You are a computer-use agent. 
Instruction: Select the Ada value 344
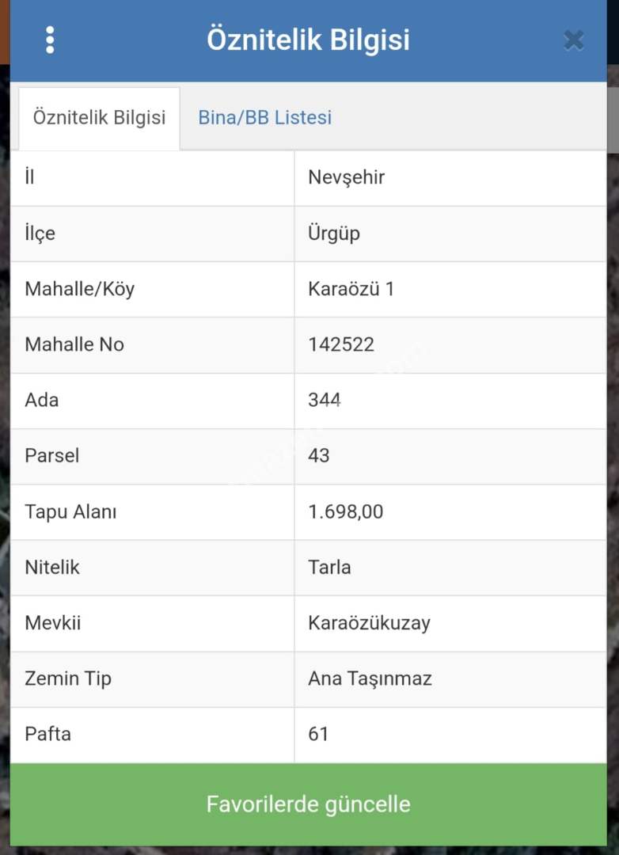coord(324,400)
